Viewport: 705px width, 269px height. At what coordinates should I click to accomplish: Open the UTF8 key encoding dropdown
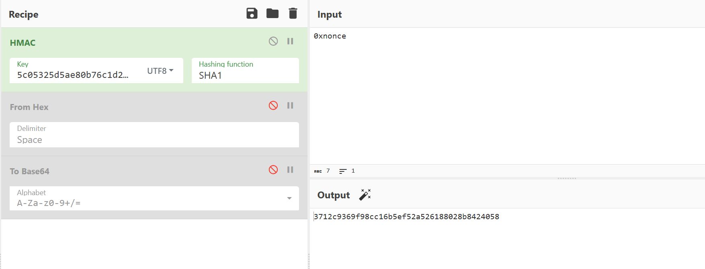pyautogui.click(x=160, y=71)
